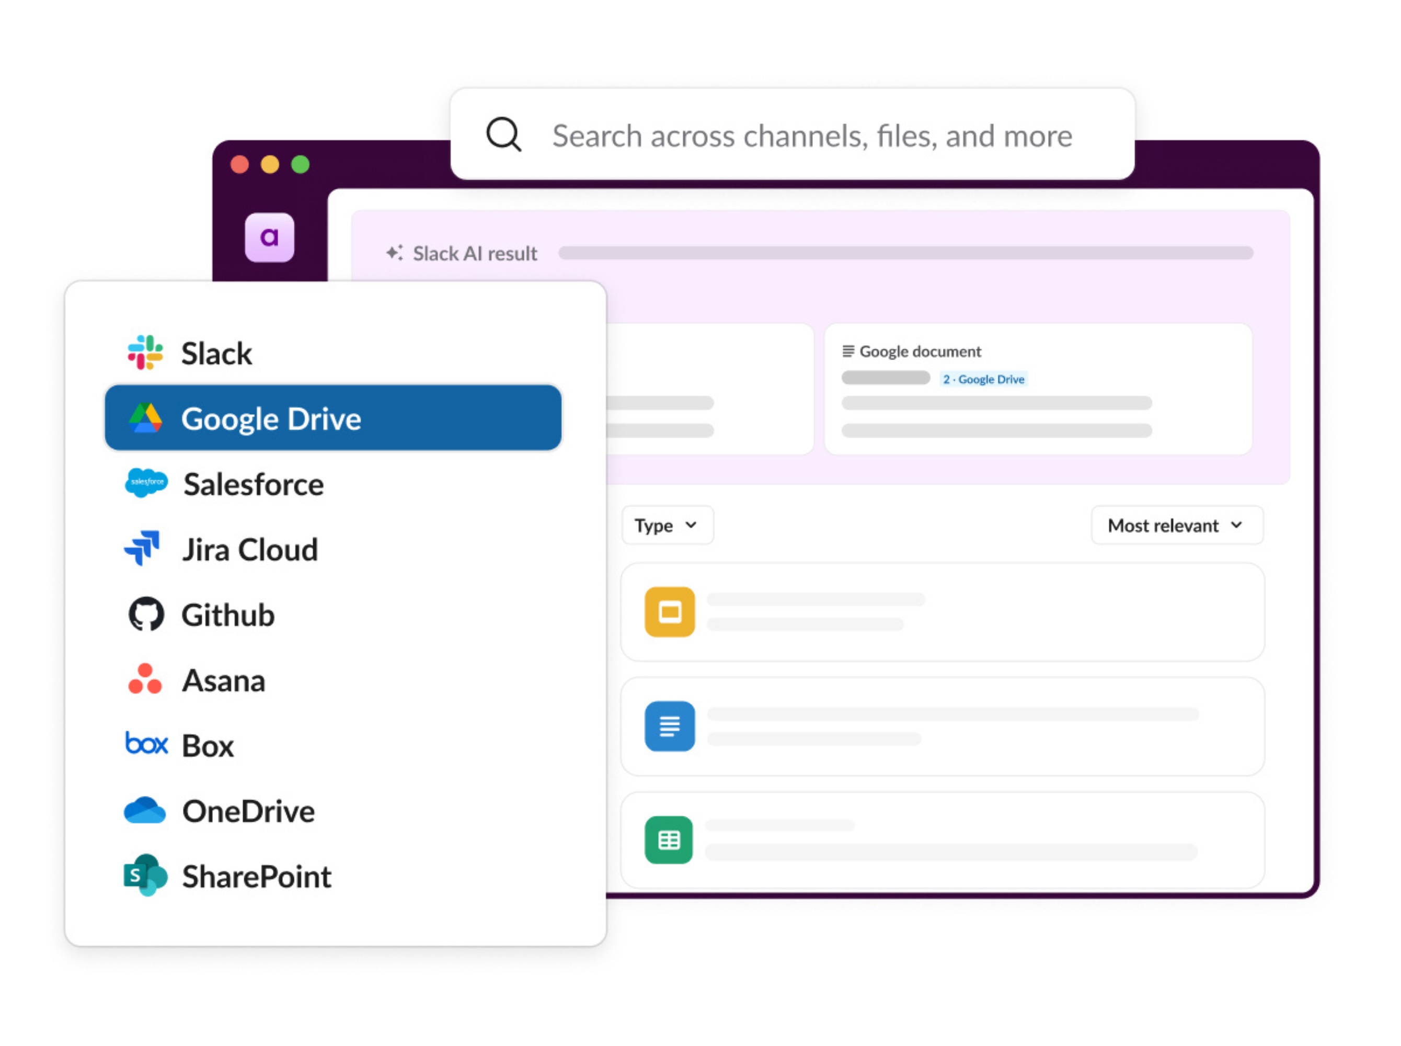Image resolution: width=1401 pixels, height=1046 pixels.
Task: Click the Google Drive triangle icon
Action: point(145,418)
